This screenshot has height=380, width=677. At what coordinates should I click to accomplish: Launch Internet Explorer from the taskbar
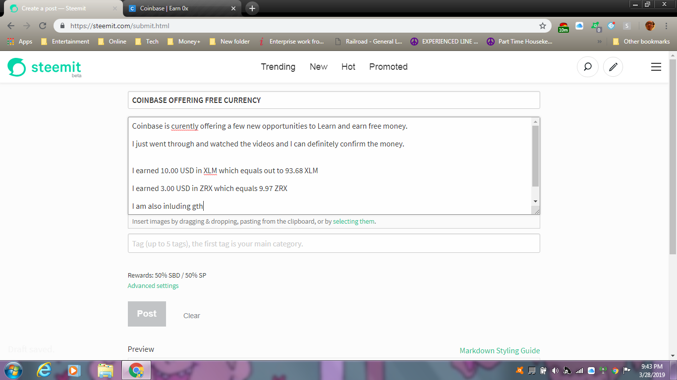pos(45,370)
